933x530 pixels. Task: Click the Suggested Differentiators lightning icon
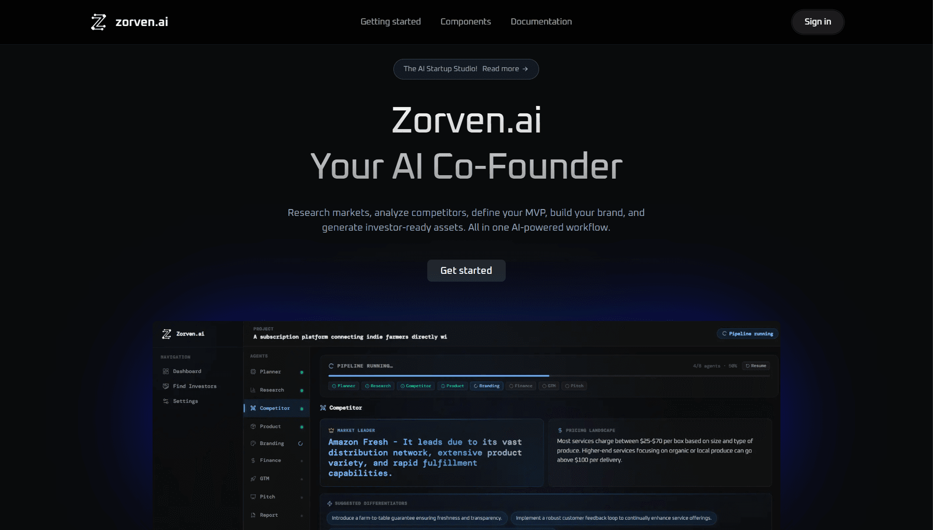tap(330, 503)
